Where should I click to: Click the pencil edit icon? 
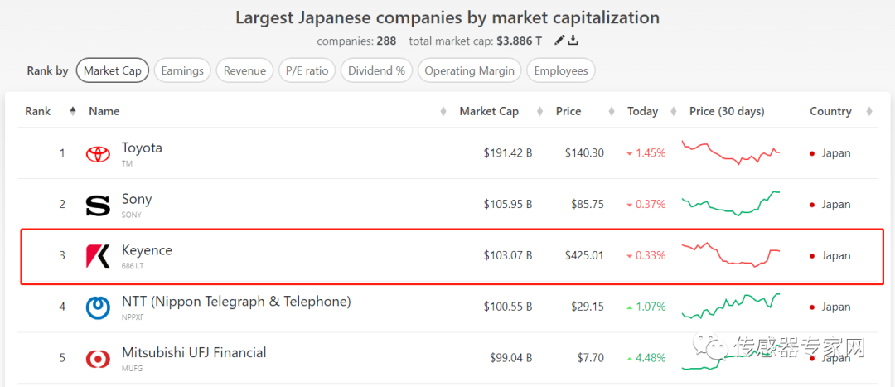click(560, 40)
